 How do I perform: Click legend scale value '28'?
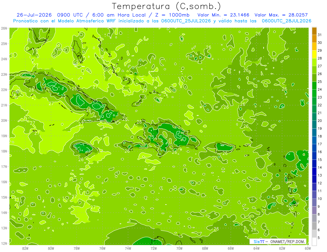[x=320, y=58]
